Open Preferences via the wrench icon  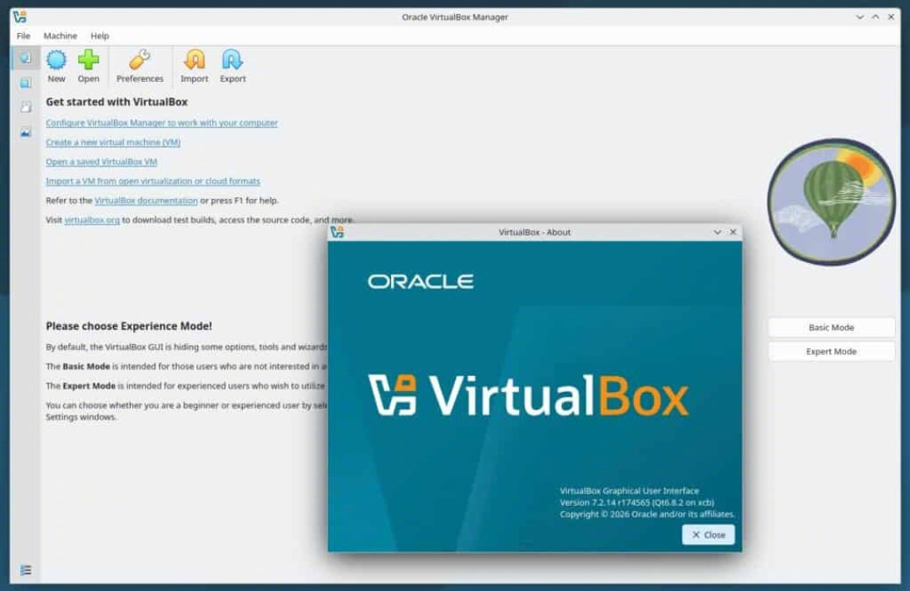pyautogui.click(x=140, y=60)
